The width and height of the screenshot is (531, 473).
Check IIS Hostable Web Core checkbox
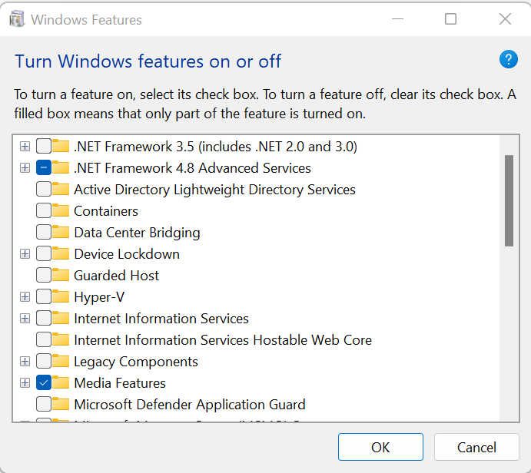pyautogui.click(x=44, y=339)
